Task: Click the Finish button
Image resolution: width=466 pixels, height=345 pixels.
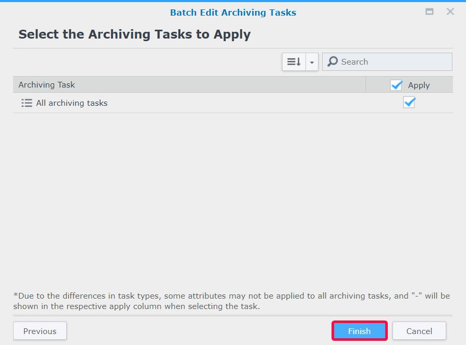Action: [359, 331]
